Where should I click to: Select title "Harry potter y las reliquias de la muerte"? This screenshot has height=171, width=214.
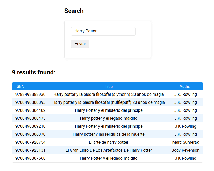[109, 134]
